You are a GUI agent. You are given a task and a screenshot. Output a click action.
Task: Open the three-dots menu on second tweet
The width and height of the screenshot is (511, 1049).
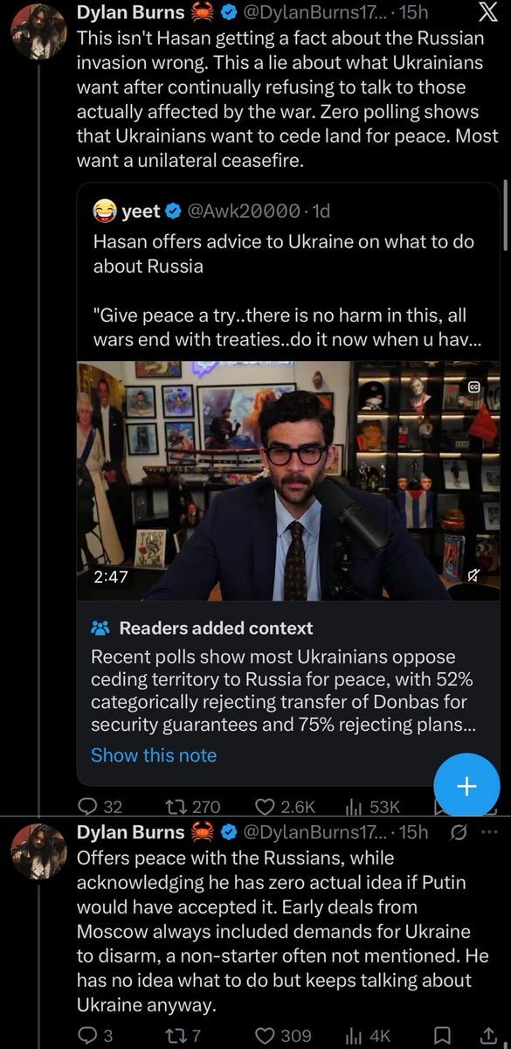point(489,832)
